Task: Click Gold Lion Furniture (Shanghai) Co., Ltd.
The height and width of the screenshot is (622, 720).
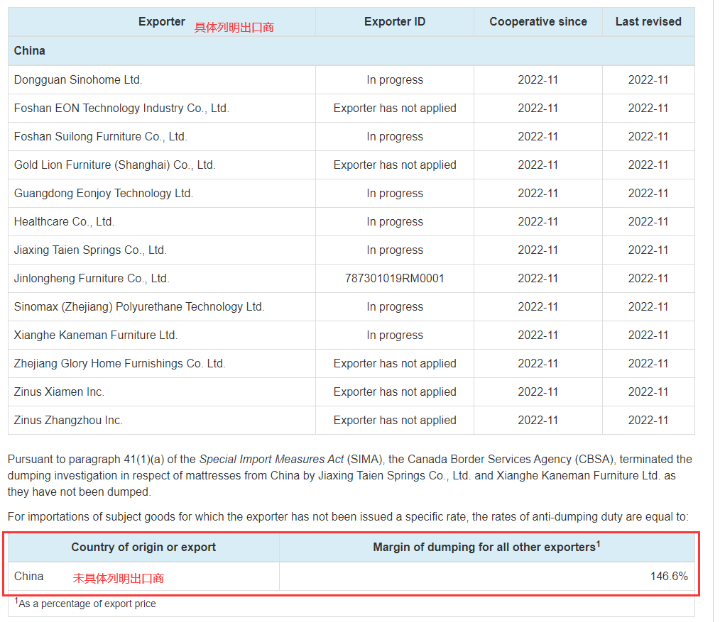Action: (114, 165)
